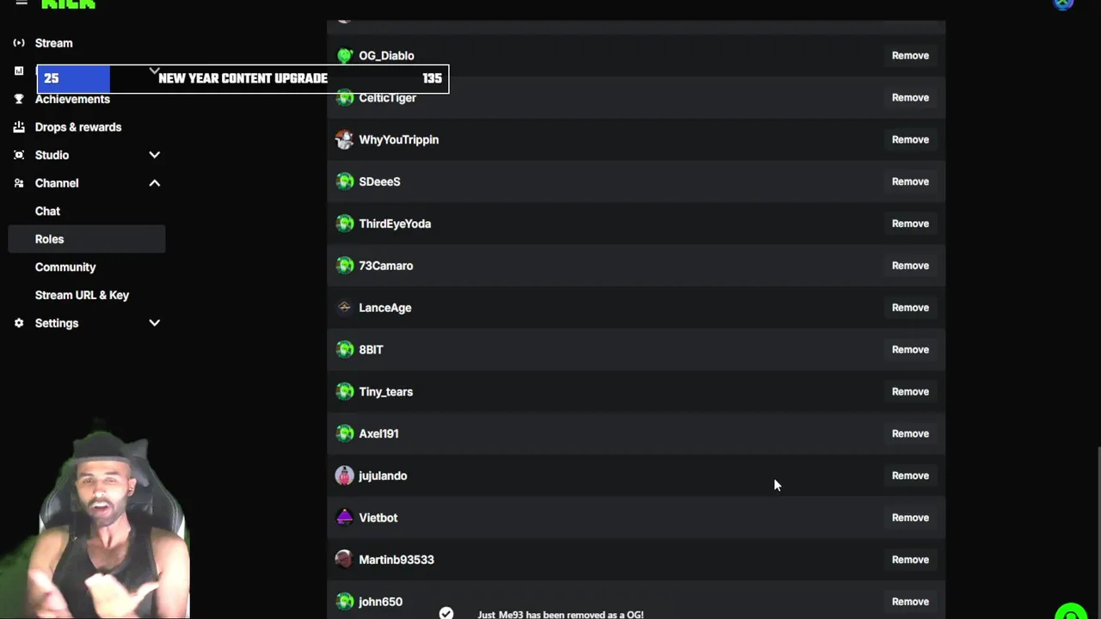
Task: Expand the Settings section chevron
Action: [154, 323]
